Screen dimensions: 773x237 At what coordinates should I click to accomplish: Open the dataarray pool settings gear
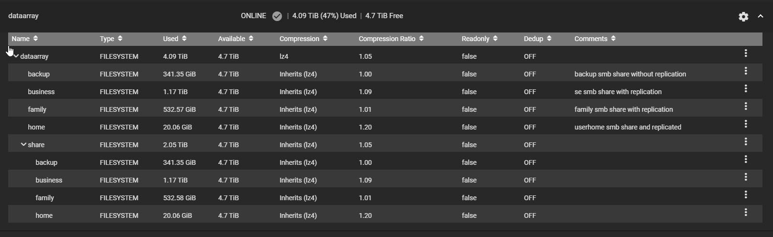pos(743,17)
